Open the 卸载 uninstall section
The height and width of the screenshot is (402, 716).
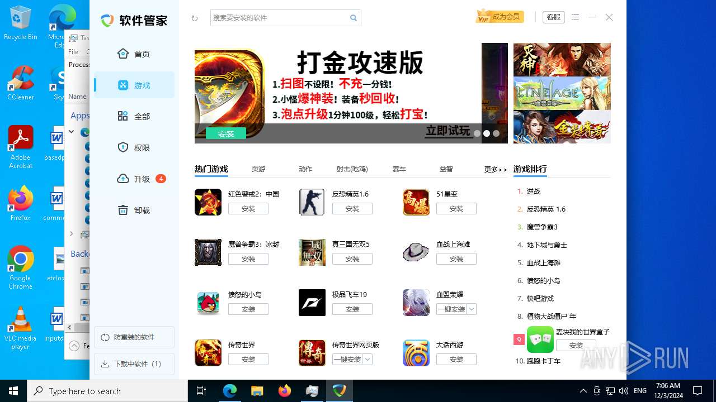[134, 210]
